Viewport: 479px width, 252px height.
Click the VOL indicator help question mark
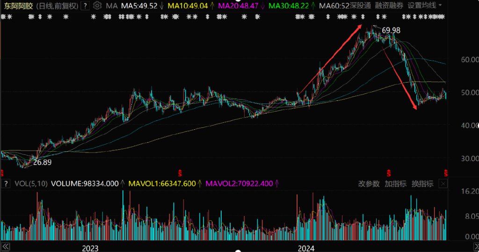coord(6,183)
